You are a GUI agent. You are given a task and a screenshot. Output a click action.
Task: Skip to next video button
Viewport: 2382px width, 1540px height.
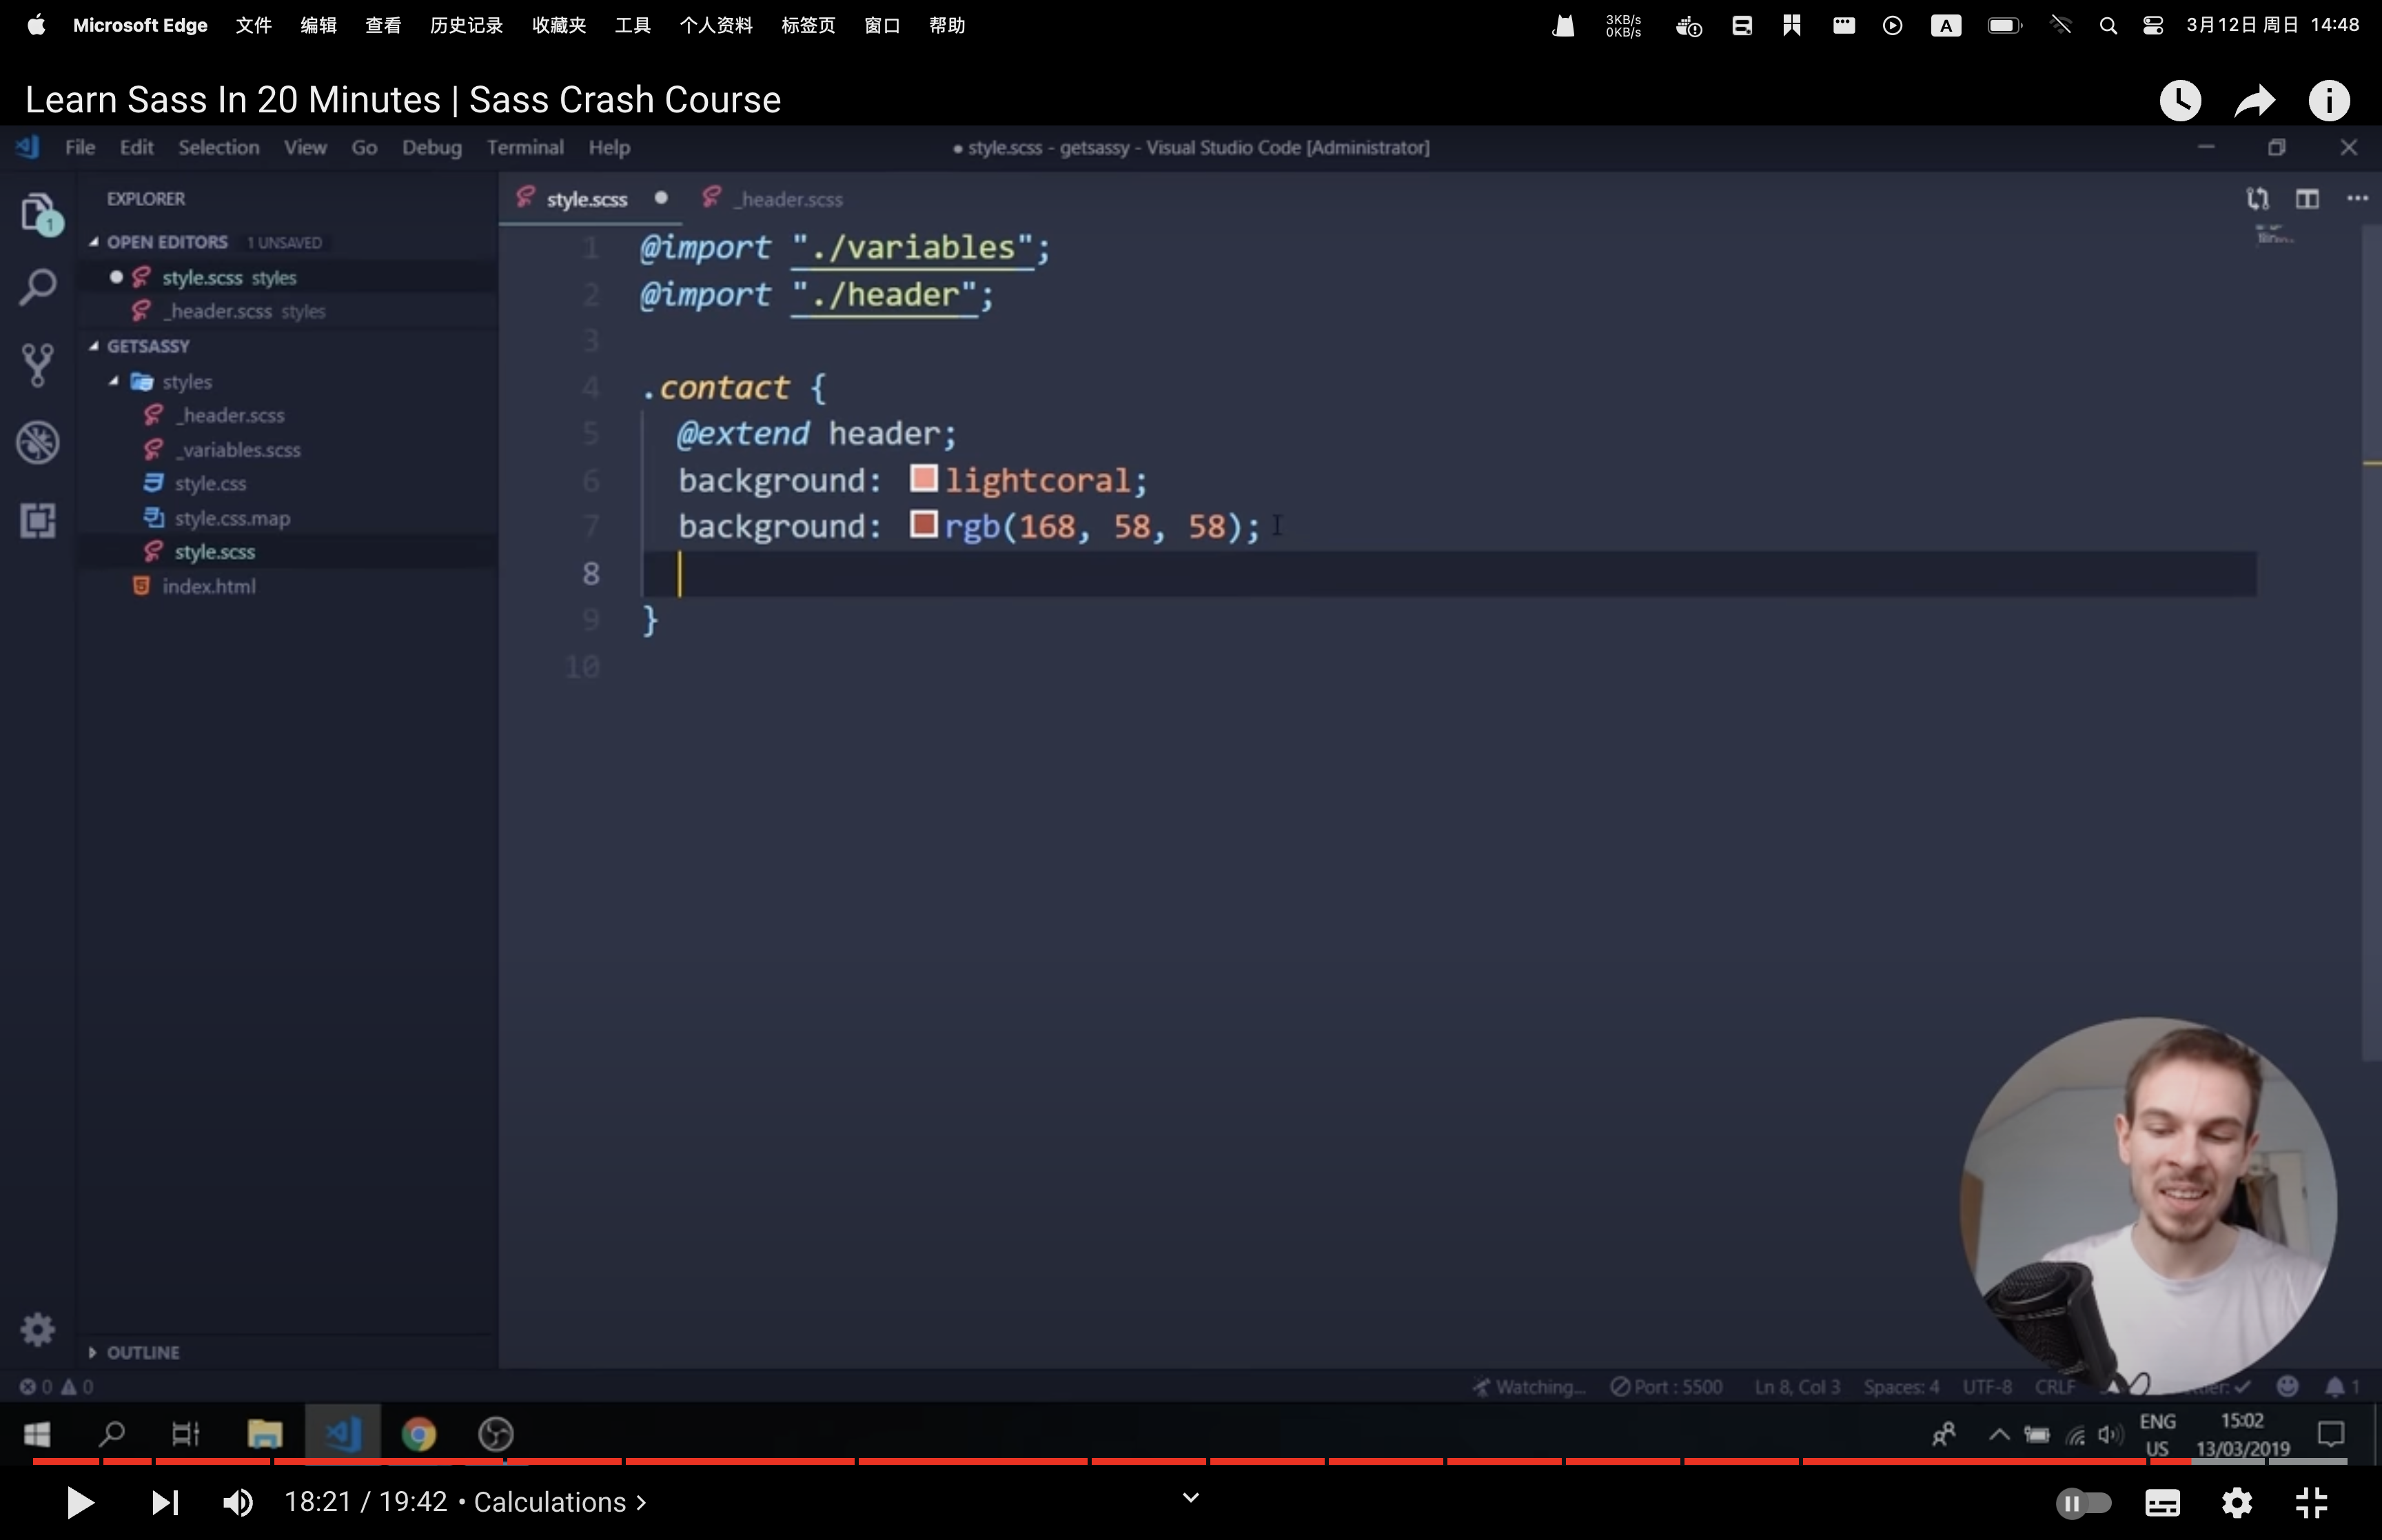165,1502
